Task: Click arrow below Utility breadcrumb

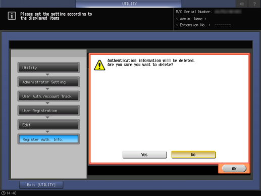Action: tap(47, 74)
